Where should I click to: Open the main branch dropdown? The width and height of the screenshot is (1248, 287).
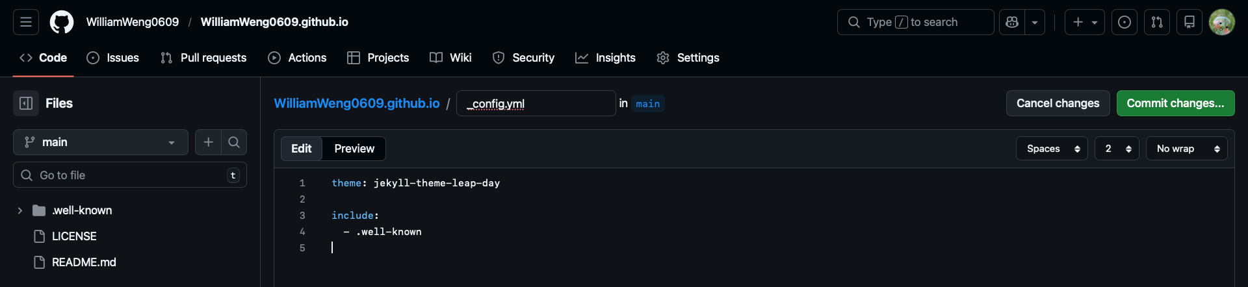[x=101, y=142]
